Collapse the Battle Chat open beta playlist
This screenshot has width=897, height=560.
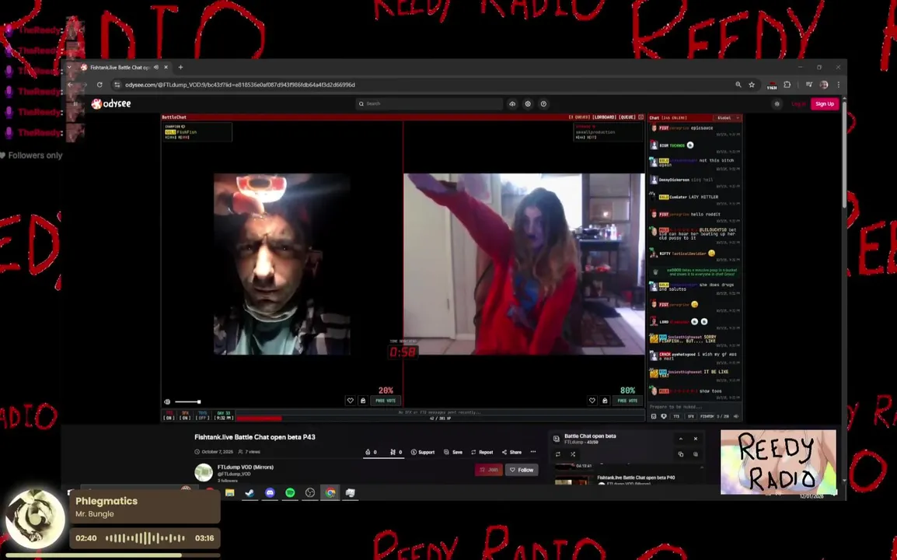point(681,439)
